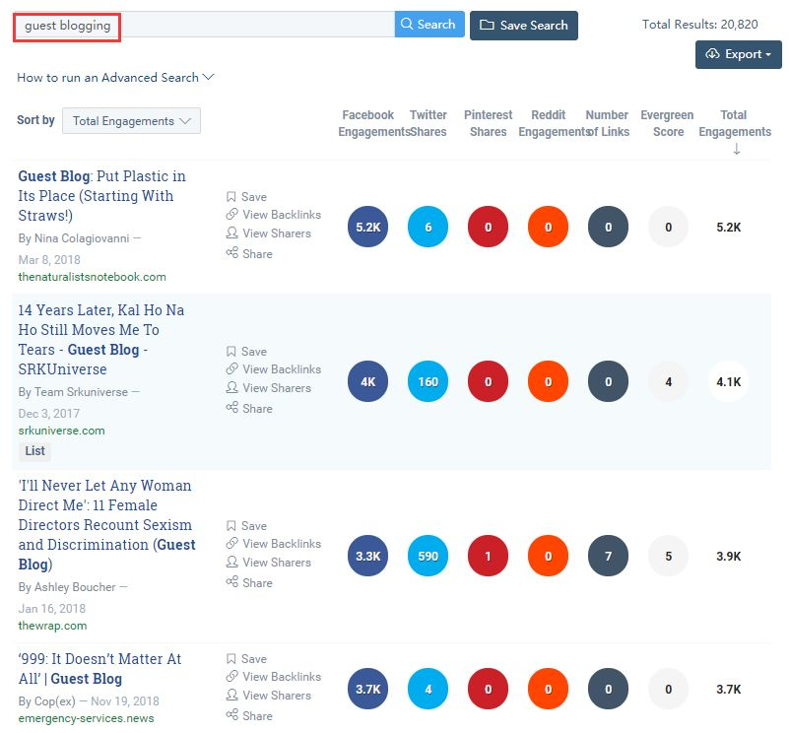Click the Facebook Engagements column header
The height and width of the screenshot is (733, 791).
coord(373,123)
